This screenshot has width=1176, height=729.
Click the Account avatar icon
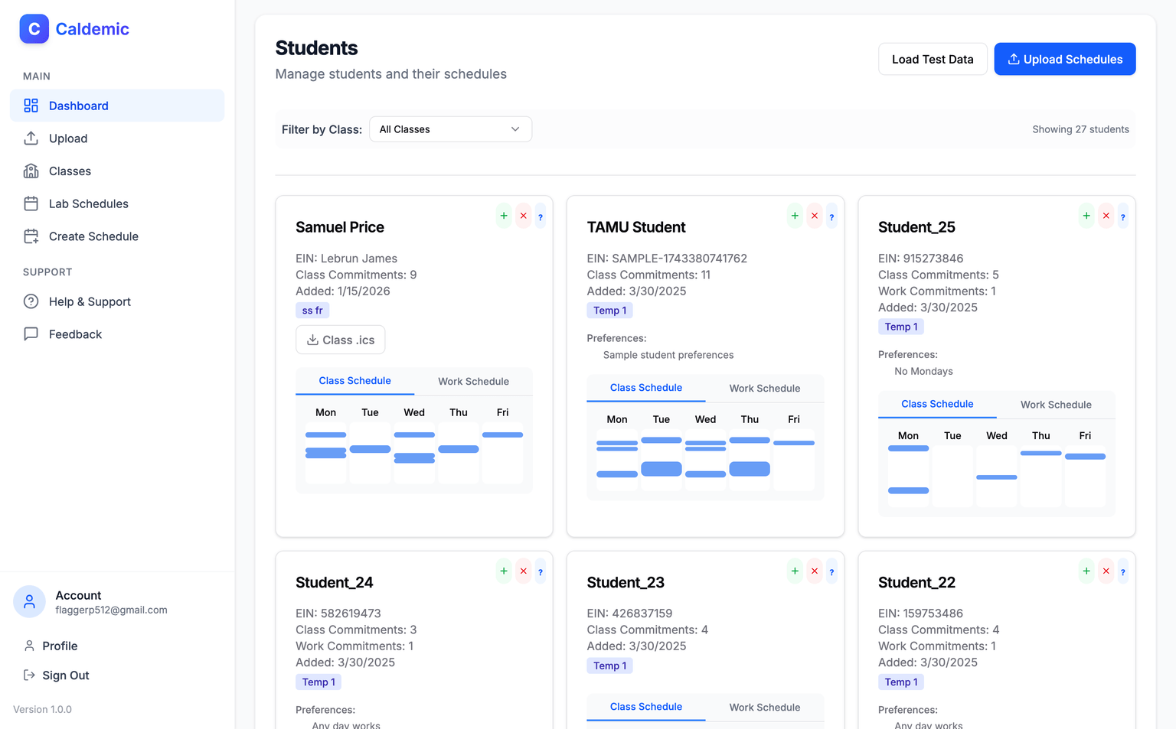(x=29, y=602)
